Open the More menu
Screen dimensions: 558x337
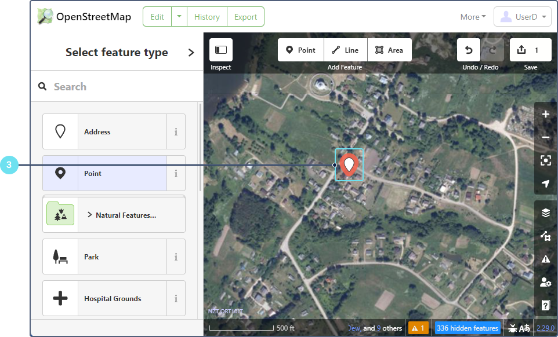[x=473, y=17]
